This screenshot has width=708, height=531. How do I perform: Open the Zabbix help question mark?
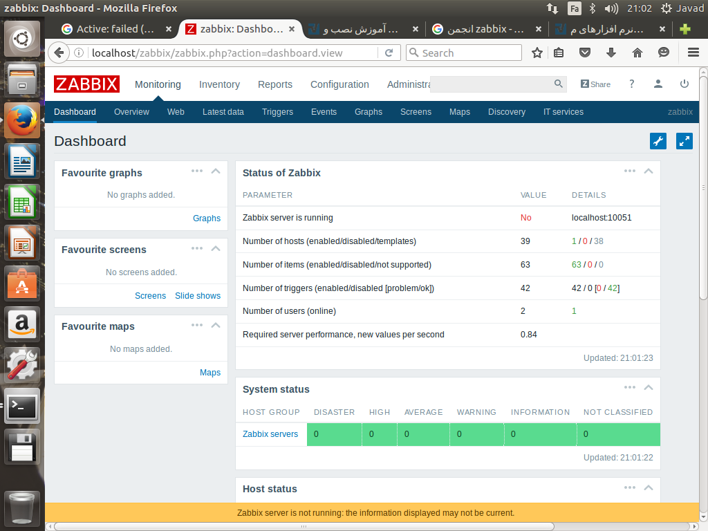tap(631, 84)
